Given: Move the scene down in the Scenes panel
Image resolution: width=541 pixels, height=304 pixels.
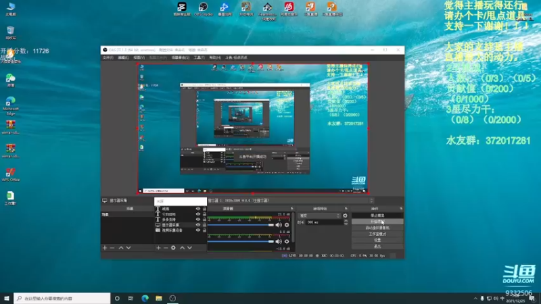Looking at the screenshot, I should tap(128, 248).
